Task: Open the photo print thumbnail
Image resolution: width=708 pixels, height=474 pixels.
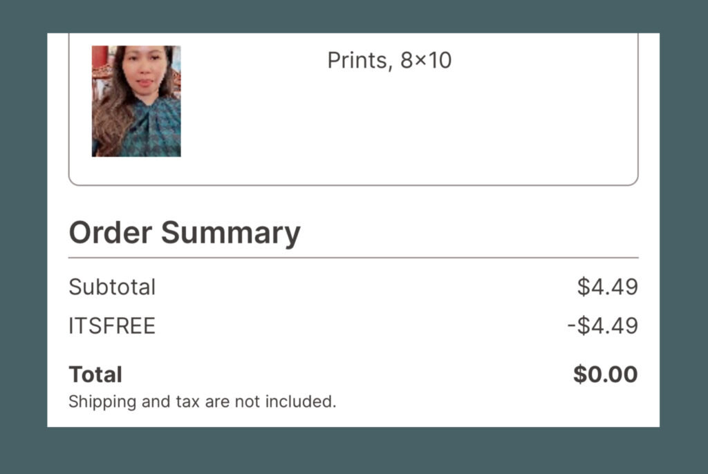Action: point(136,101)
